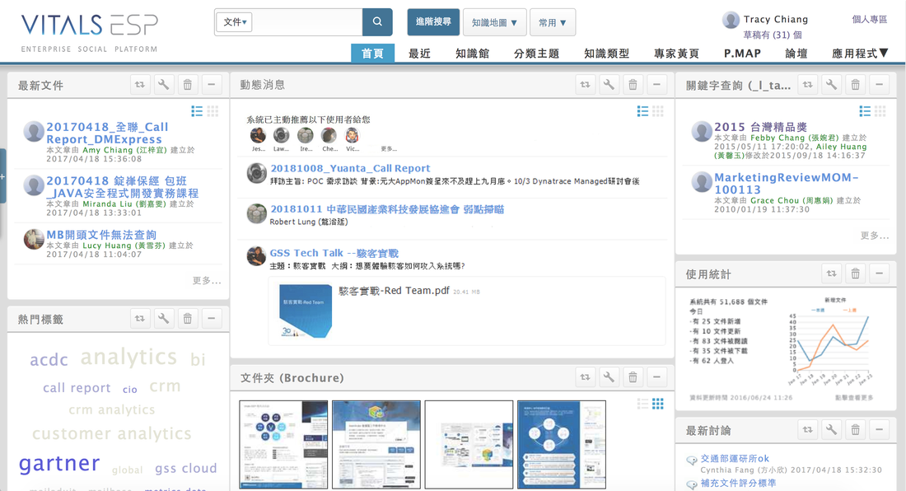Open the first Brochure thumbnail
The height and width of the screenshot is (491, 906).
point(283,445)
